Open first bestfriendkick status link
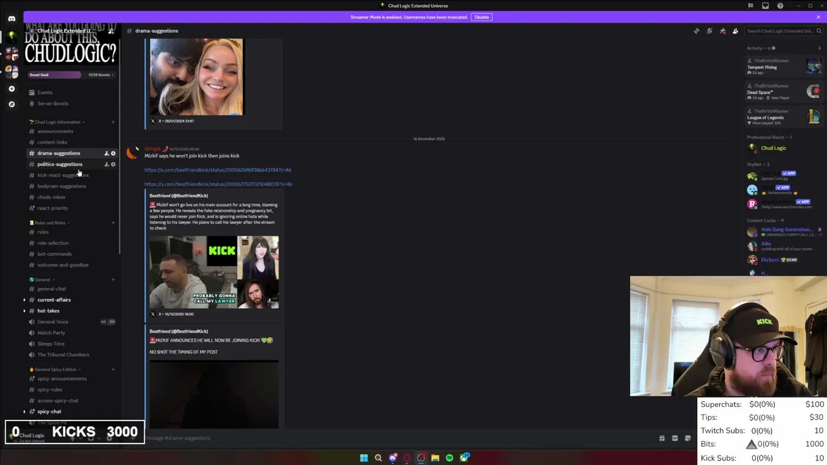Image resolution: width=827 pixels, height=465 pixels. pyautogui.click(x=218, y=170)
